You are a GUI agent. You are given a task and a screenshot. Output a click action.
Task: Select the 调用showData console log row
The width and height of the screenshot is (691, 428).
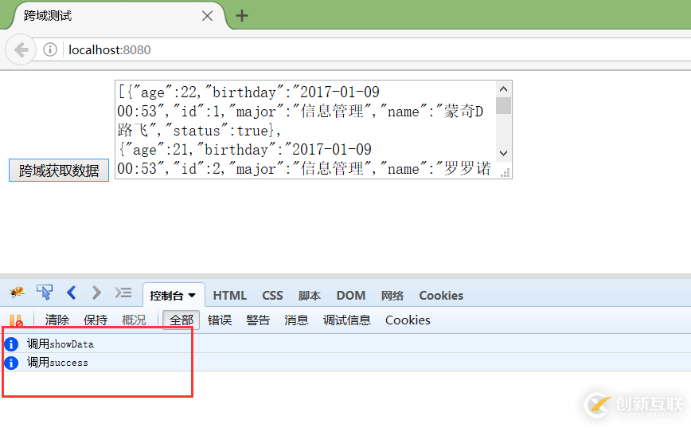(345, 344)
